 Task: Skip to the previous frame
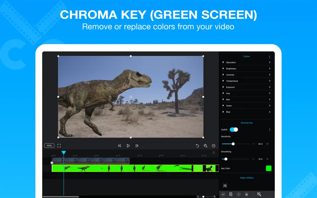[x=120, y=146]
